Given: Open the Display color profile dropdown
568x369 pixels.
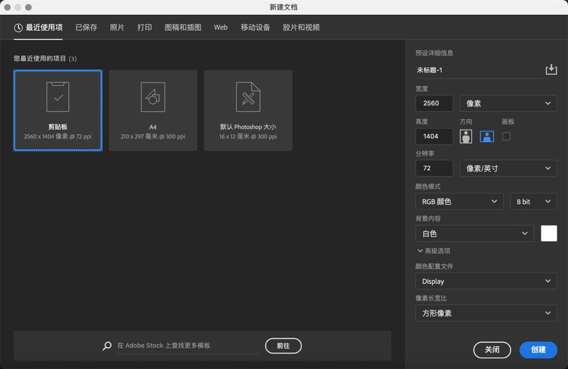Looking at the screenshot, I should point(486,281).
